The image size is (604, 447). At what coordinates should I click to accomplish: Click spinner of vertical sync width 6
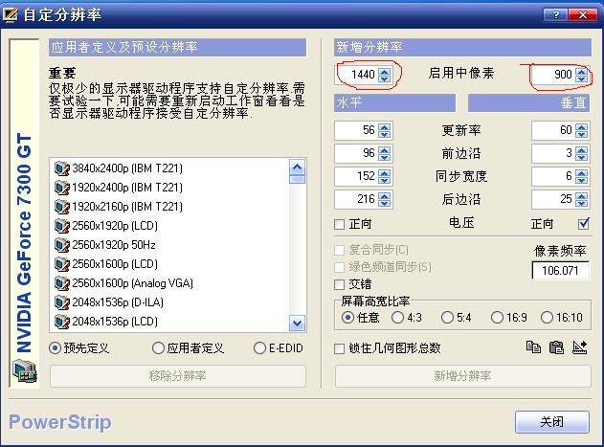(582, 176)
